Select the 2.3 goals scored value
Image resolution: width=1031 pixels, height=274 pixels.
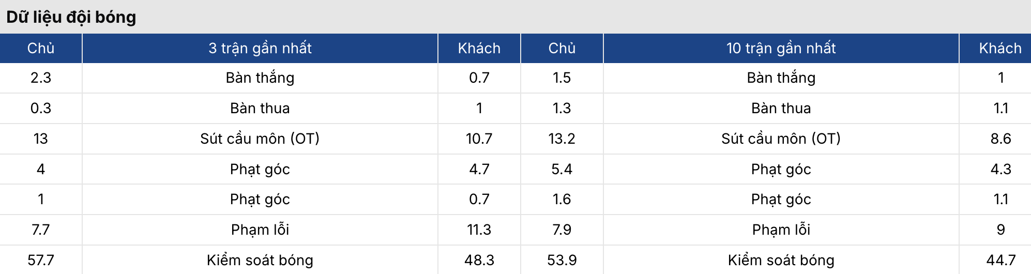pos(41,78)
